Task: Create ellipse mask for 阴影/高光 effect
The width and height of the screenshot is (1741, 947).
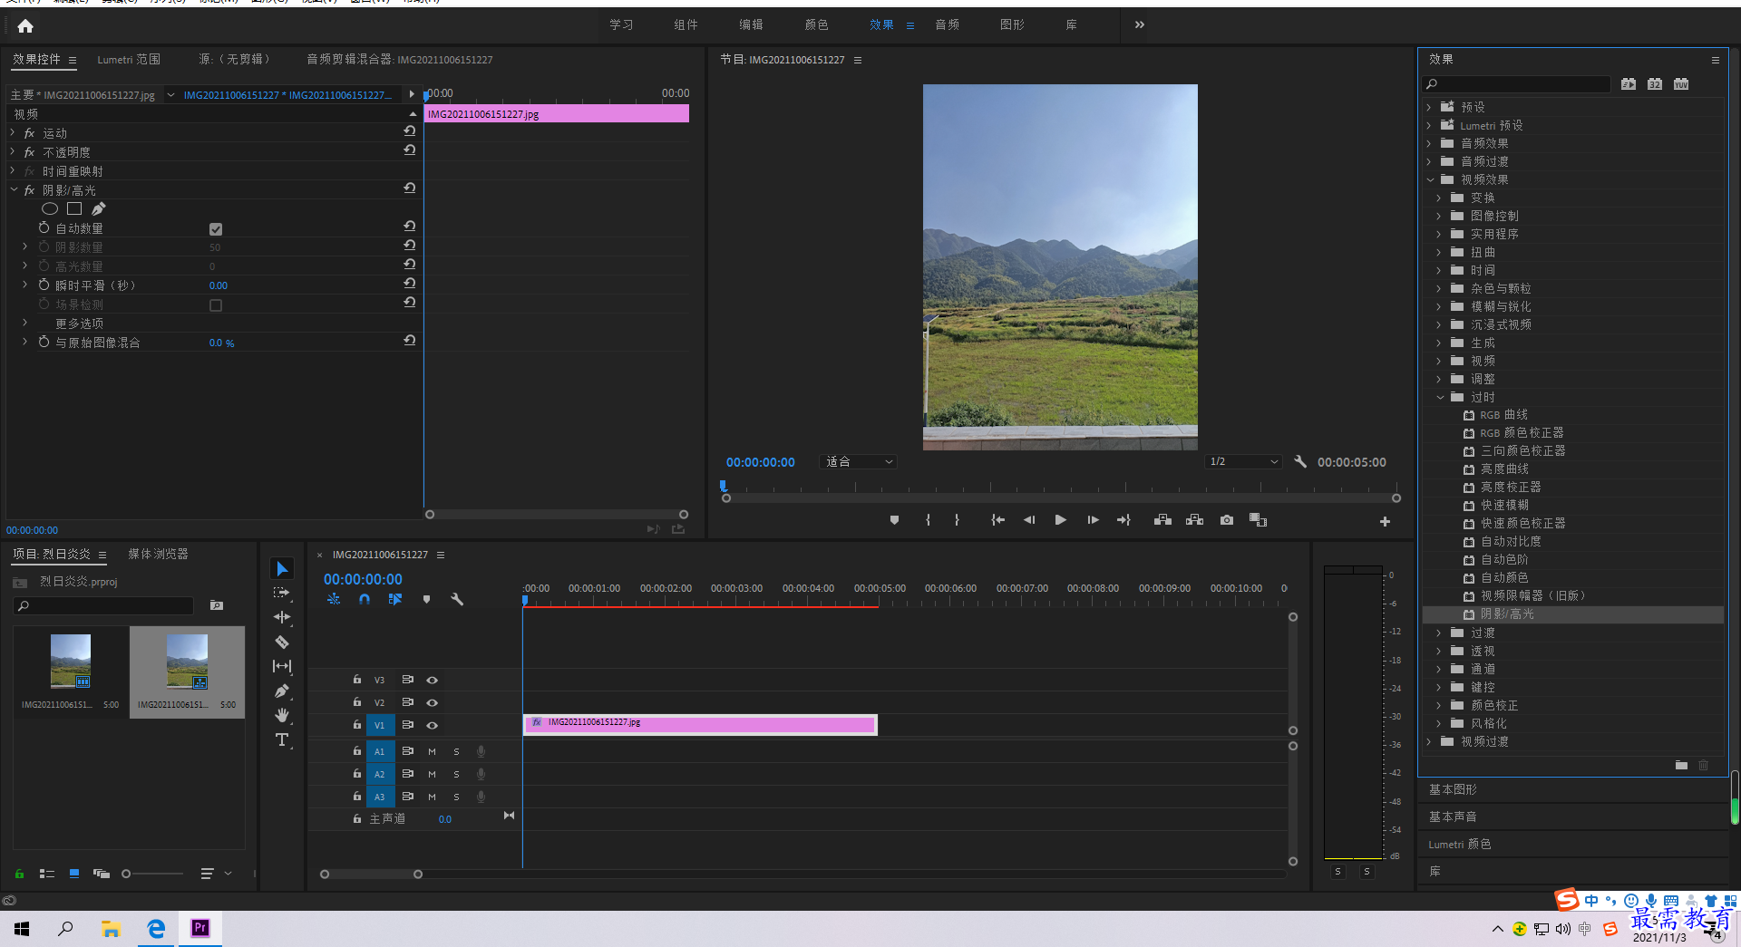Action: pyautogui.click(x=50, y=208)
